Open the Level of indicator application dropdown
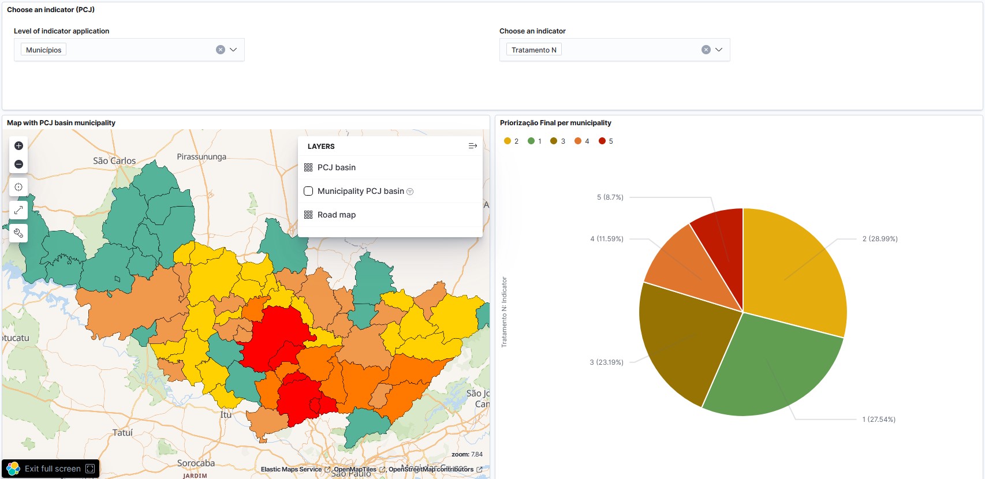Viewport: 985px width, 479px height. click(x=233, y=50)
